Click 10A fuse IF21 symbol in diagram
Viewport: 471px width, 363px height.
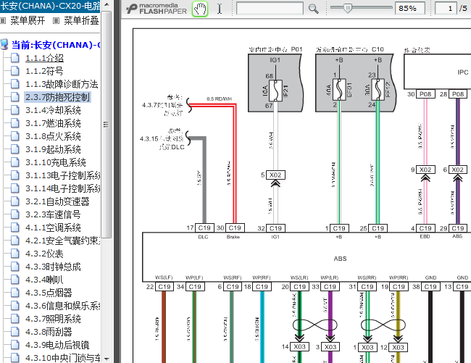[x=275, y=91]
